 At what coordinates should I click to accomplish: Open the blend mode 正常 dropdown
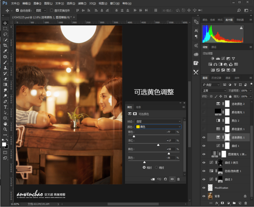[214, 91]
